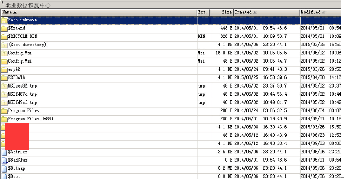
Task: Sort by the Ext. column header
Action: (203, 12)
